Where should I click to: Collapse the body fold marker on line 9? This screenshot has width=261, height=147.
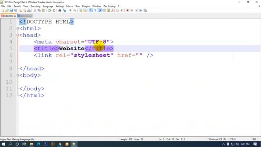coord(18,75)
